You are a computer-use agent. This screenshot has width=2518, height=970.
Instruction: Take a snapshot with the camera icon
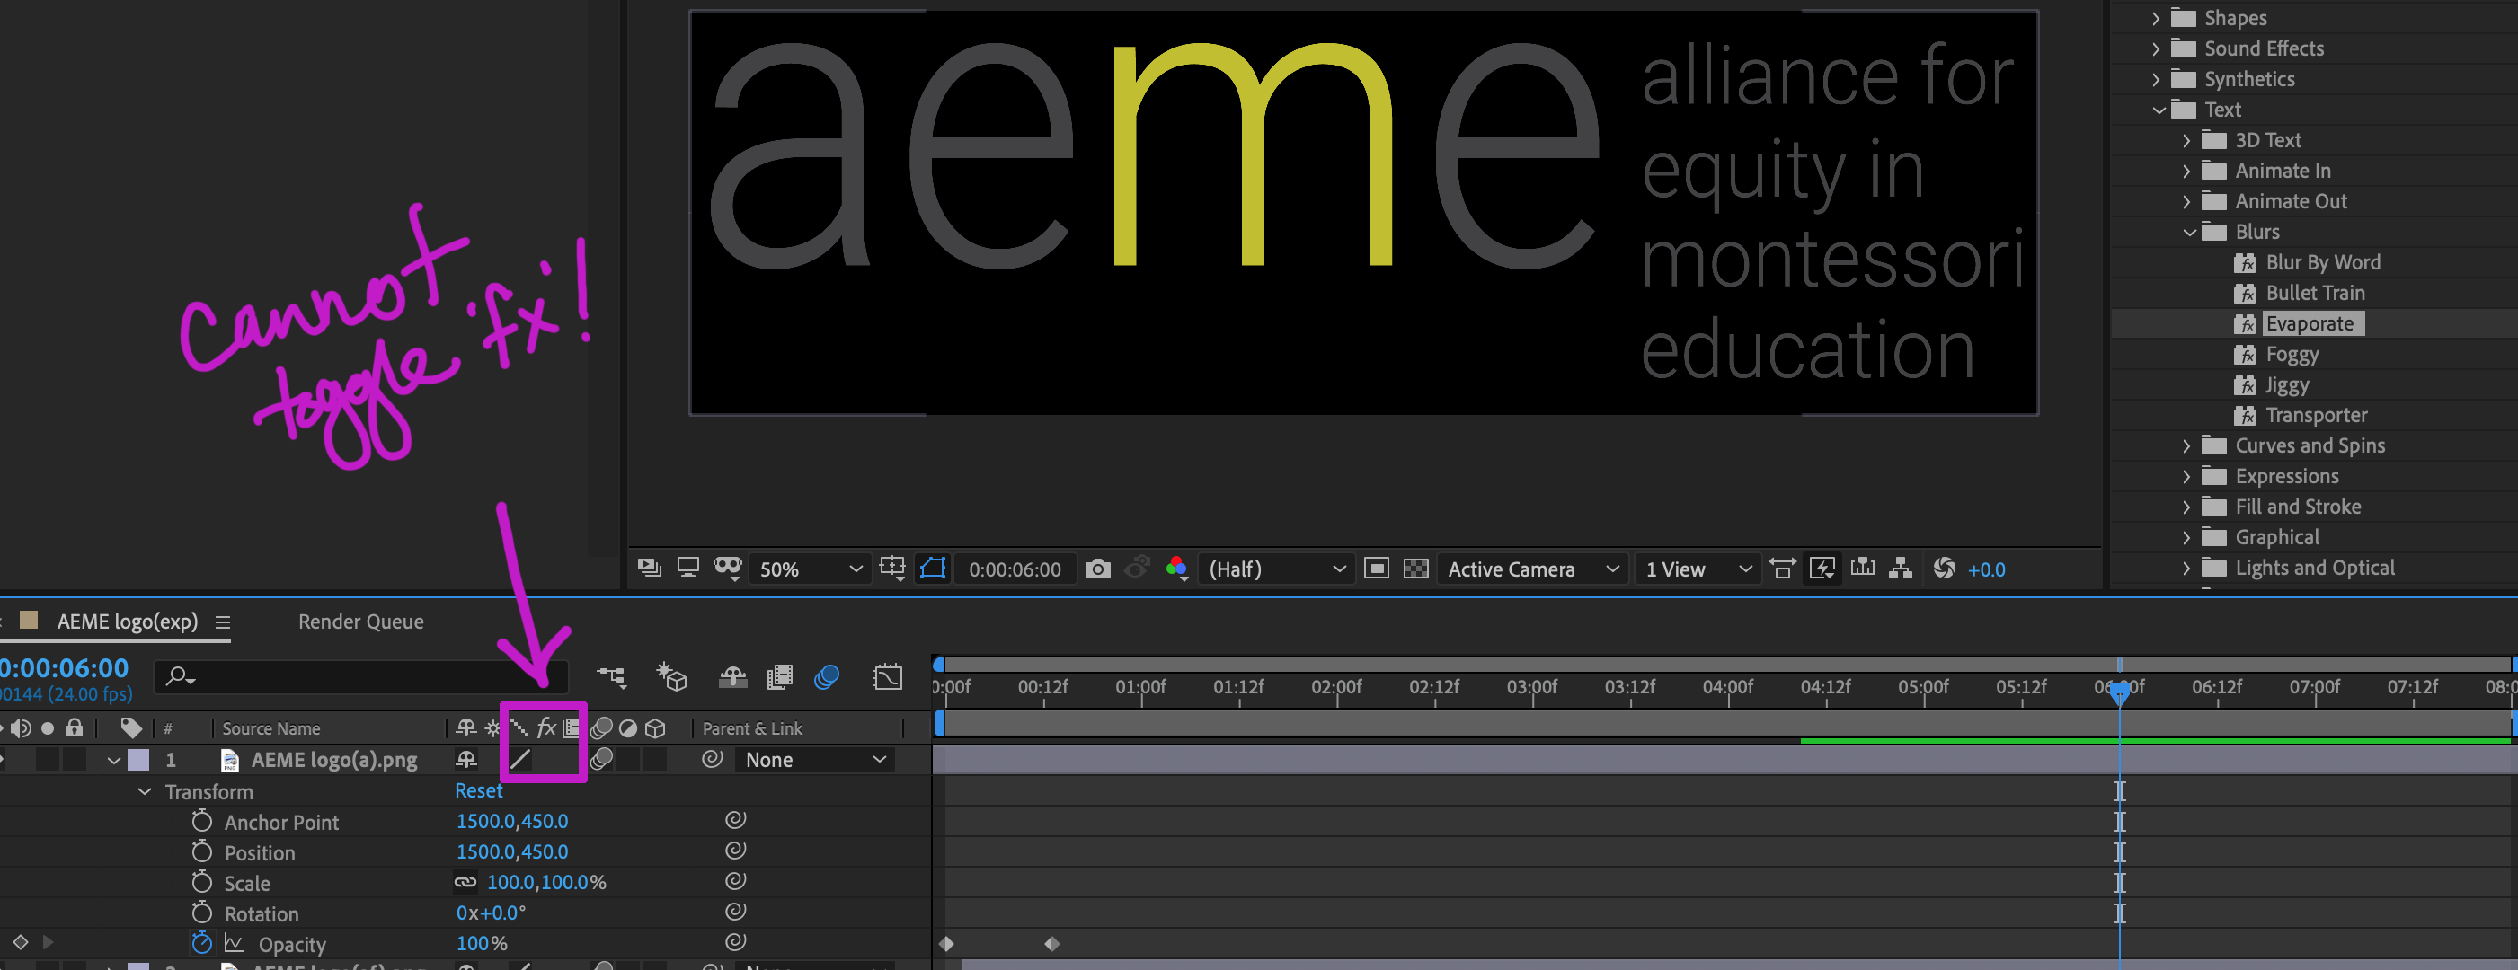click(x=1098, y=569)
